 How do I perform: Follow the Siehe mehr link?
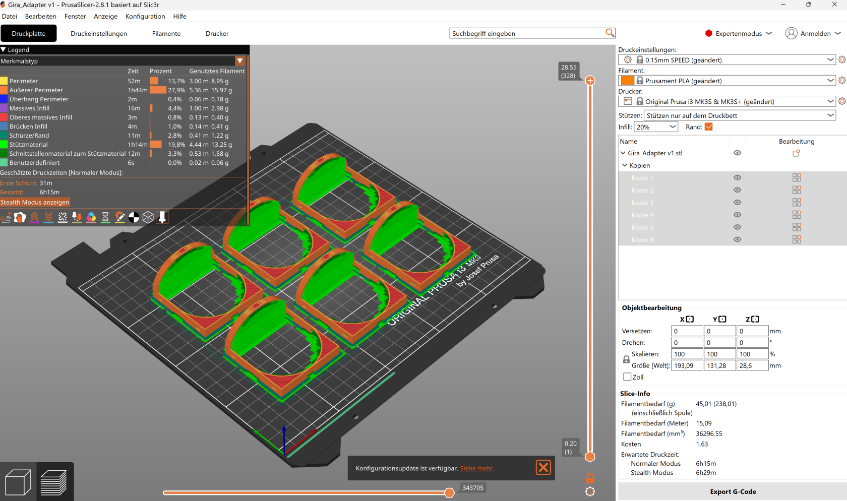click(x=477, y=468)
